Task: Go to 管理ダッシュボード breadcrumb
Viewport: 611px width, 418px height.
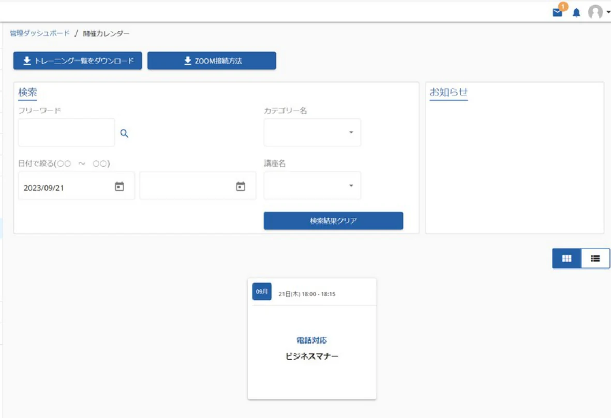Action: (x=40, y=33)
